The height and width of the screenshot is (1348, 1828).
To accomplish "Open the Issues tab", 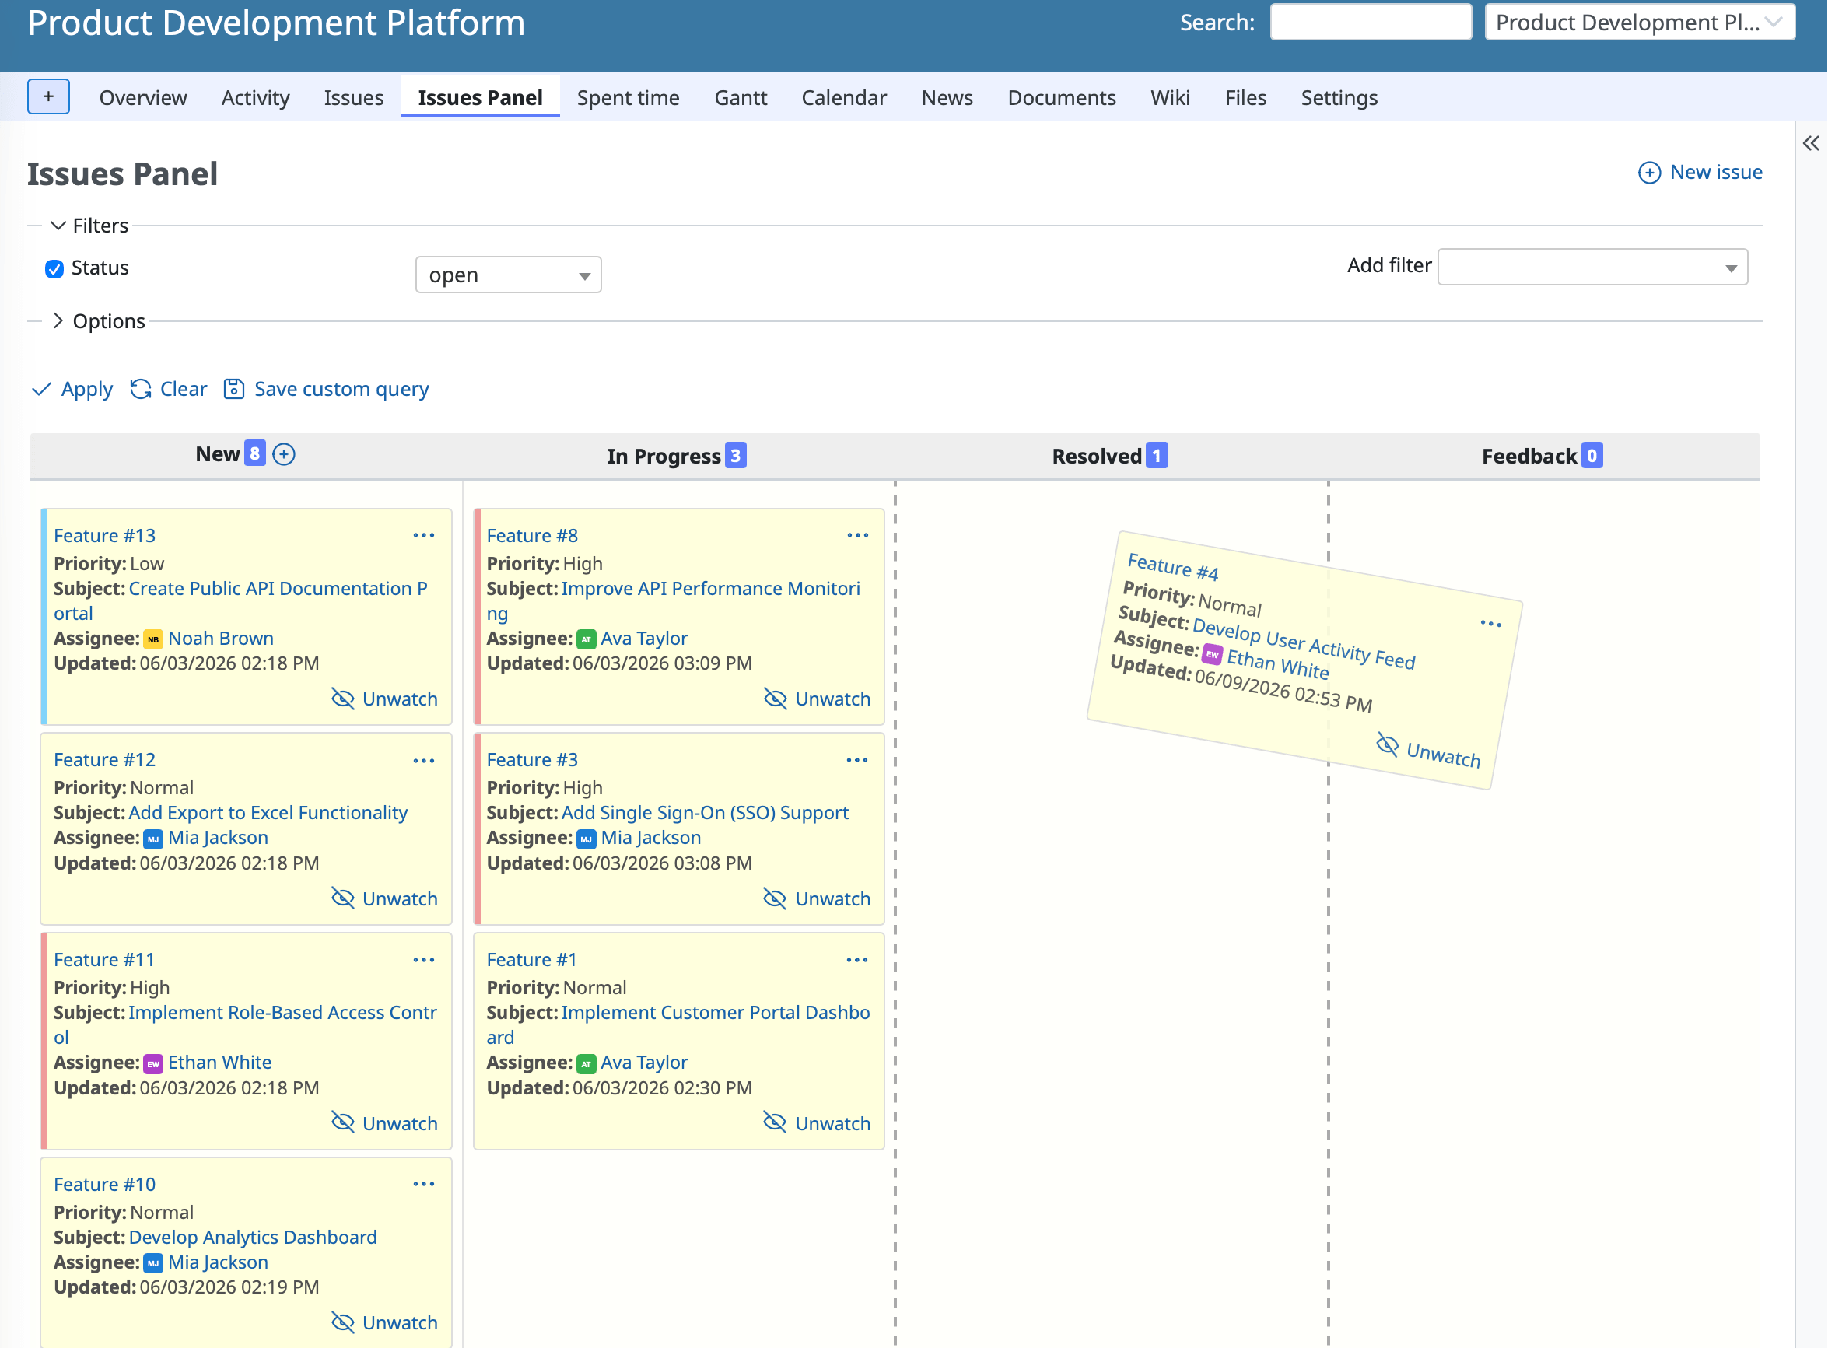I will click(x=353, y=98).
